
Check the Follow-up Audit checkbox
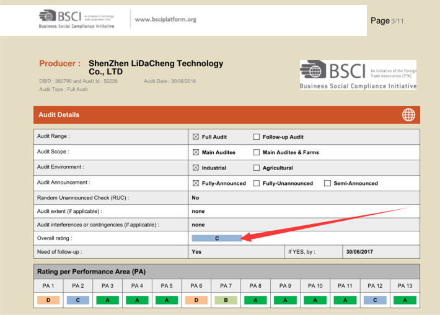click(x=257, y=137)
